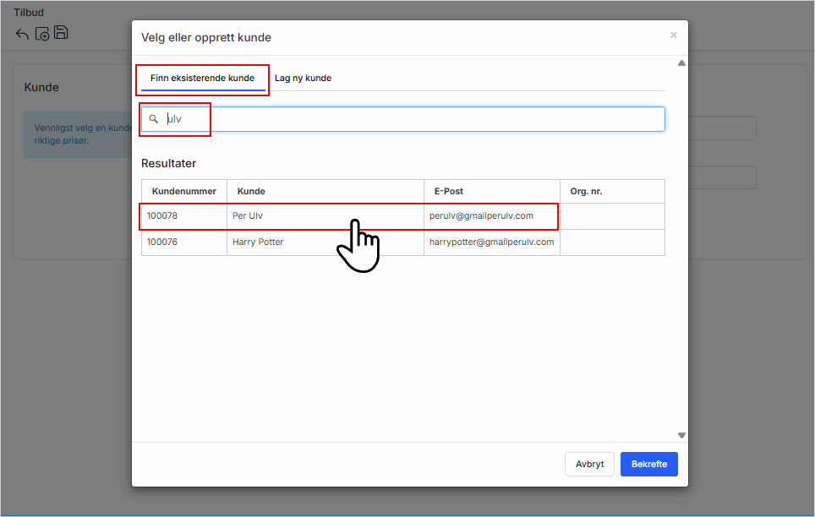This screenshot has height=517, width=815.
Task: Click the scroll up arrow in dialog
Action: point(681,63)
